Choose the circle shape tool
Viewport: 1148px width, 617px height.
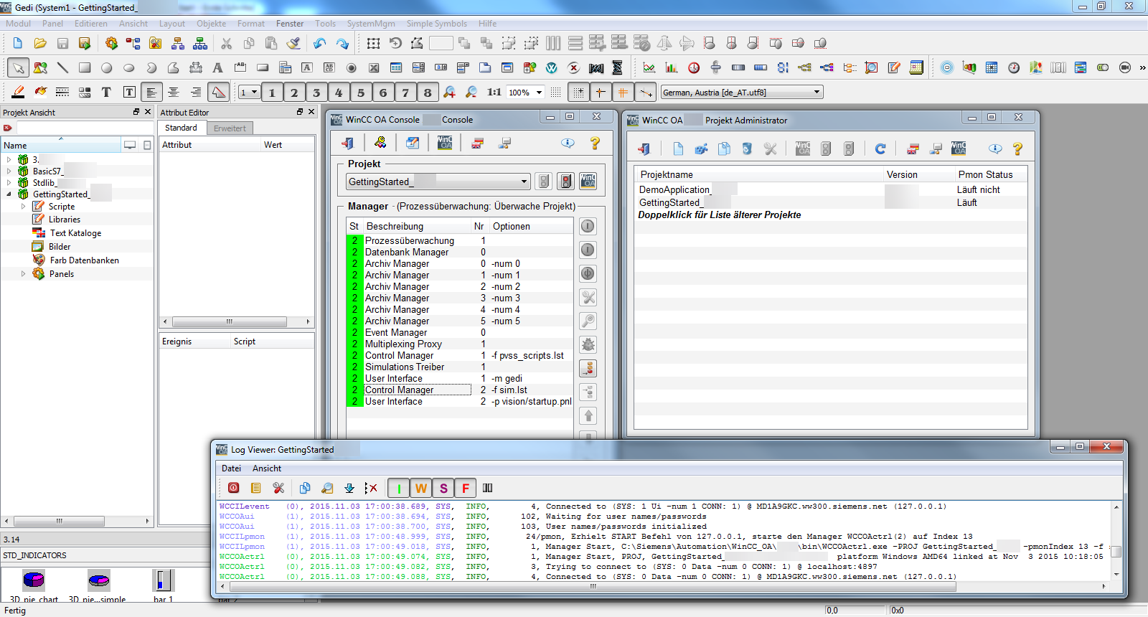107,68
